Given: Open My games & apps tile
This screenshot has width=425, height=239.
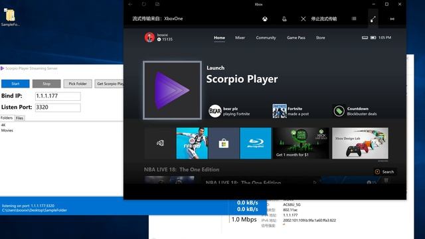Looking at the screenshot, I should [160, 143].
